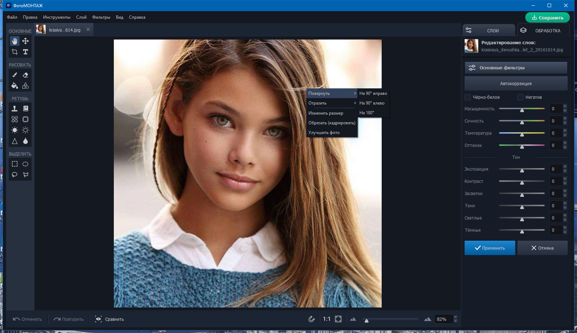Click the Применить button
Image resolution: width=577 pixels, height=333 pixels.
(490, 248)
